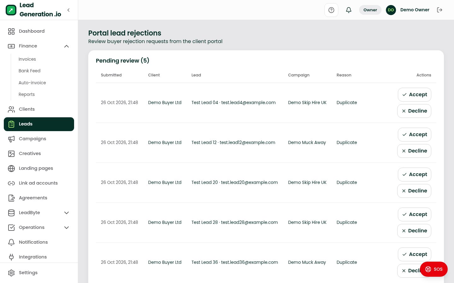454x283 pixels.
Task: Accept rejection for Test Lead 20
Action: coord(414,175)
